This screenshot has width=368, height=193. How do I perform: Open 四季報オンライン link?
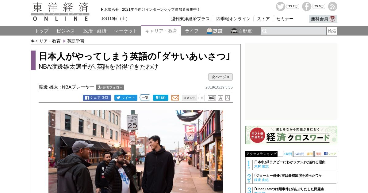click(233, 19)
